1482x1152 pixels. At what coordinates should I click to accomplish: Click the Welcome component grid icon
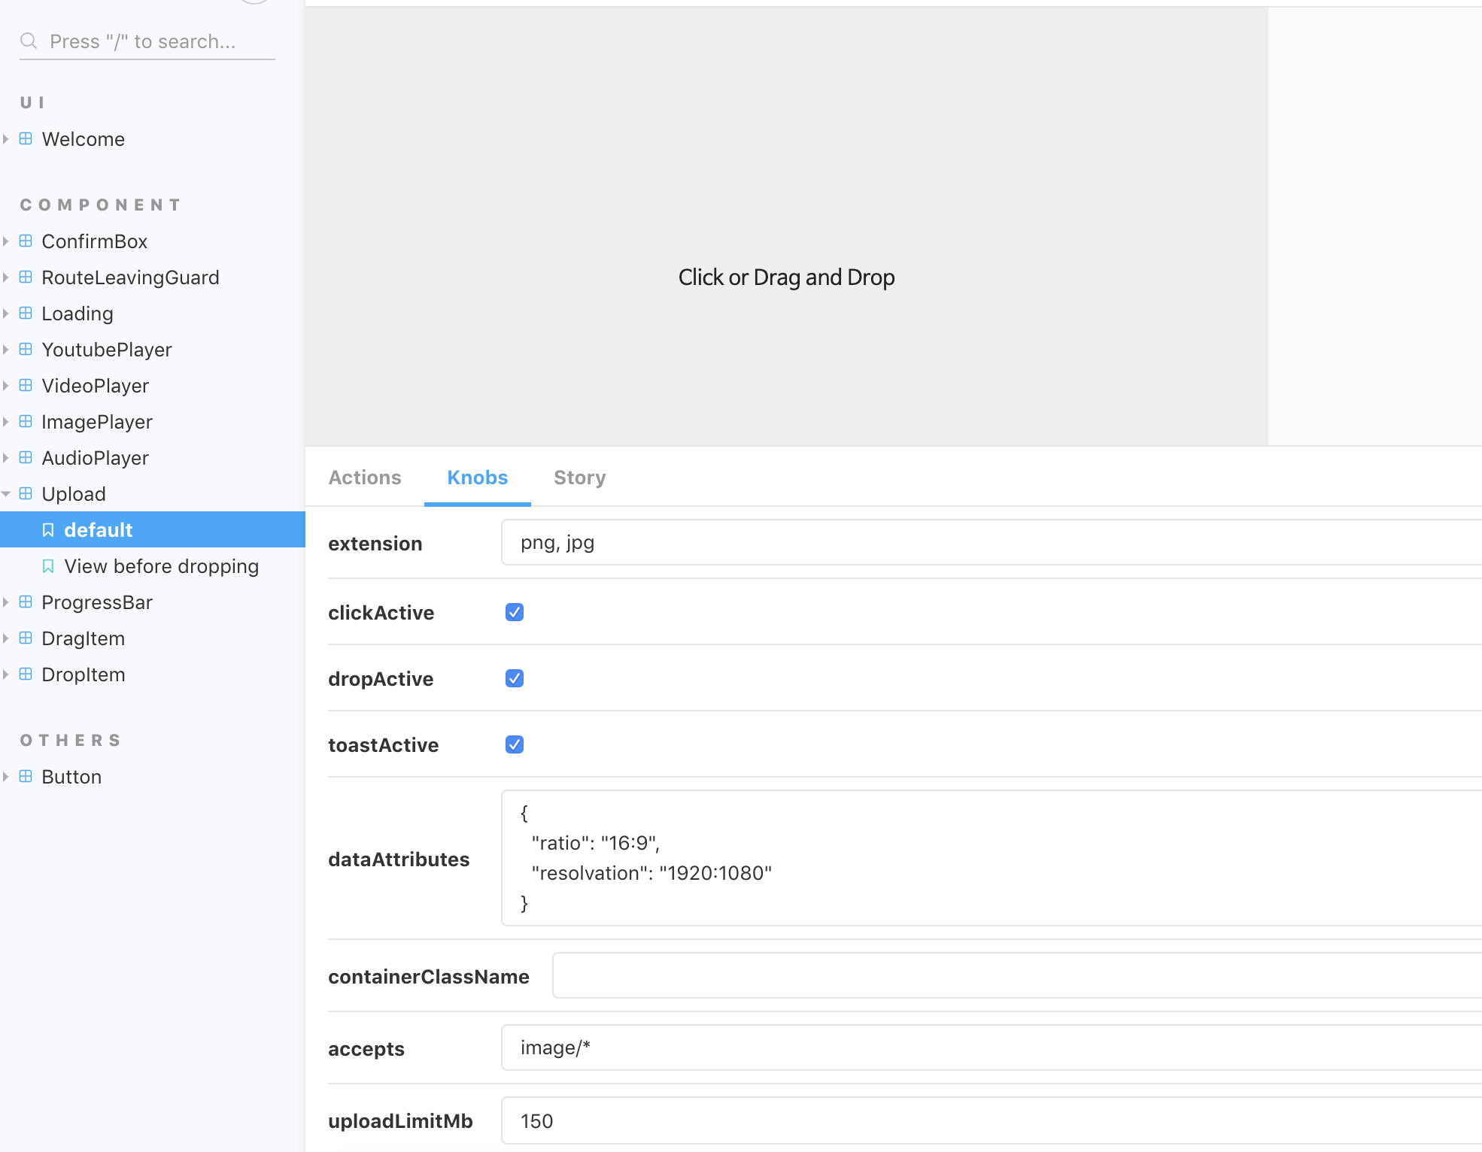(26, 138)
